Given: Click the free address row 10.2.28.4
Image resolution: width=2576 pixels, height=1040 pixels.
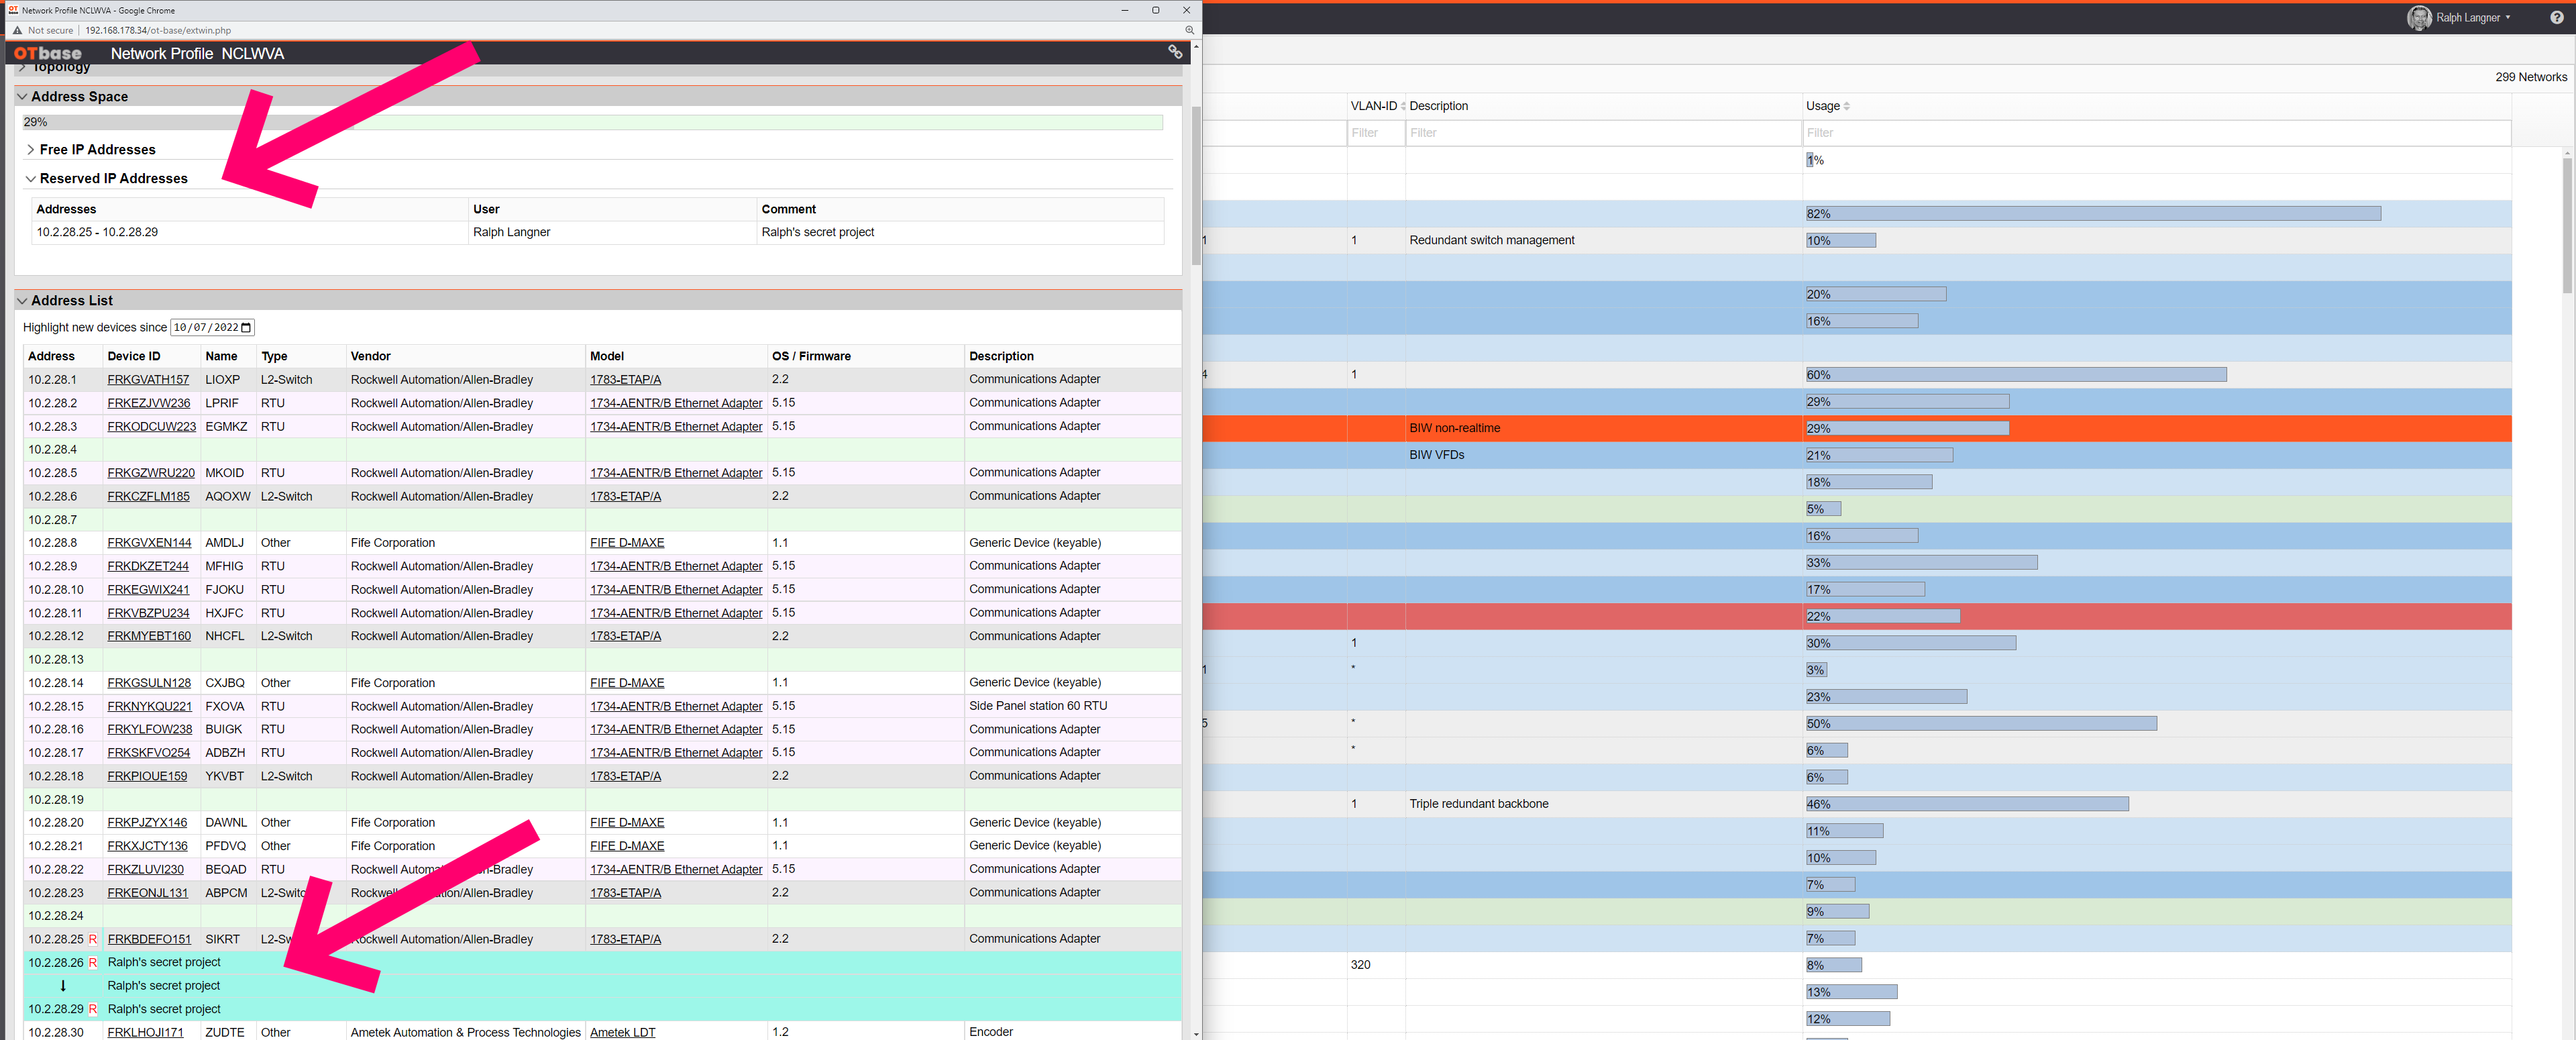Looking at the screenshot, I should coord(602,450).
